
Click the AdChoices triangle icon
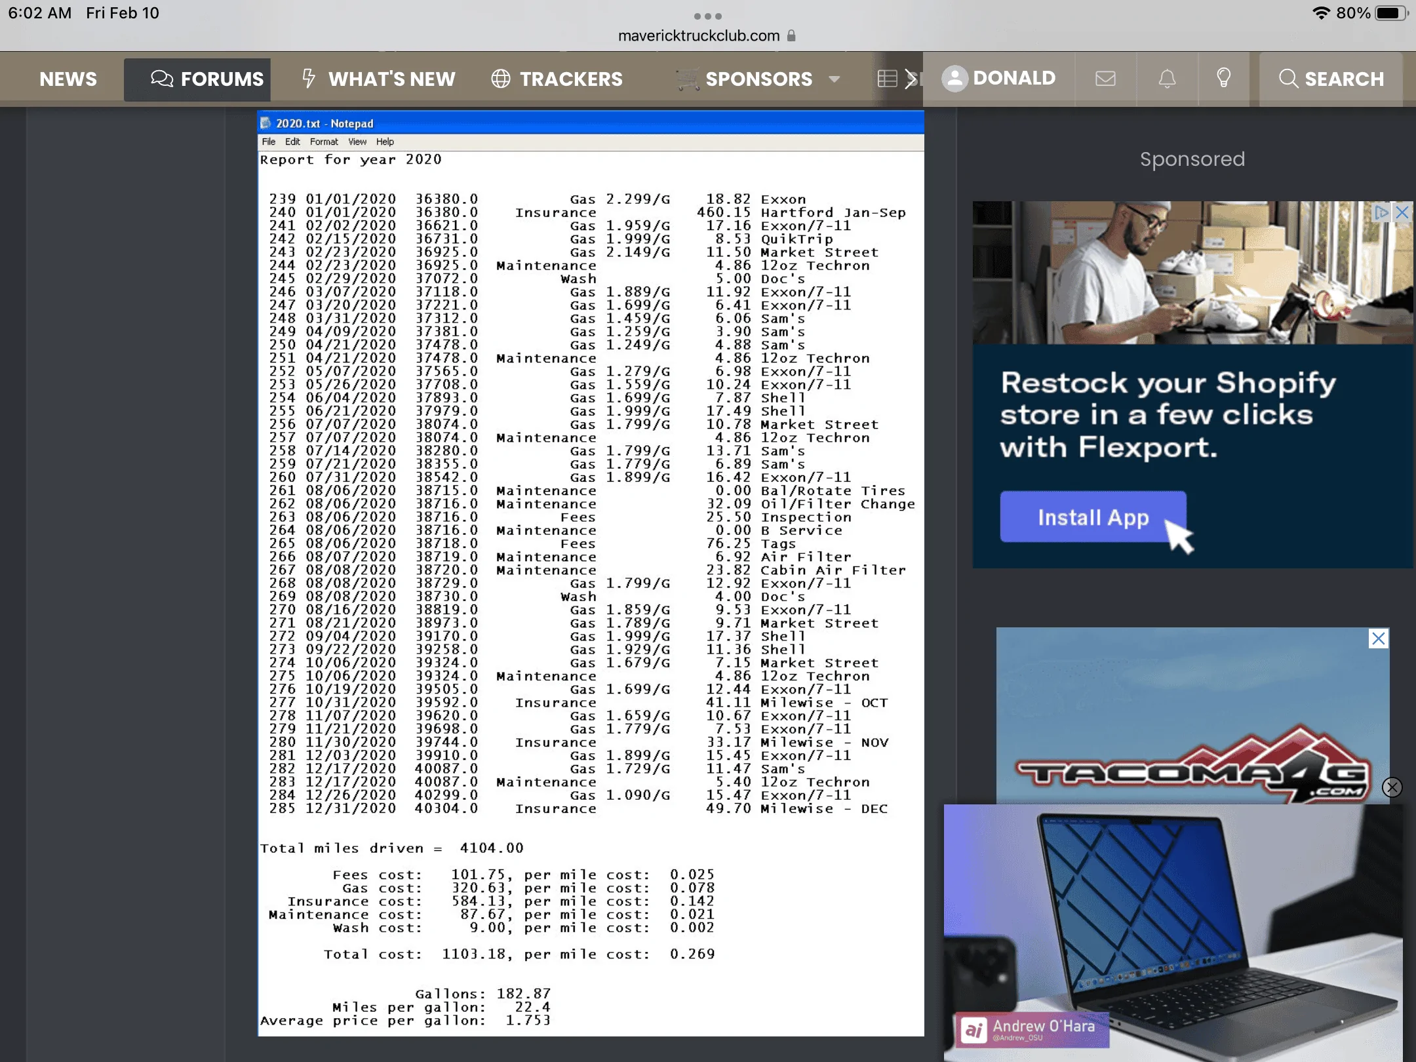(1382, 212)
